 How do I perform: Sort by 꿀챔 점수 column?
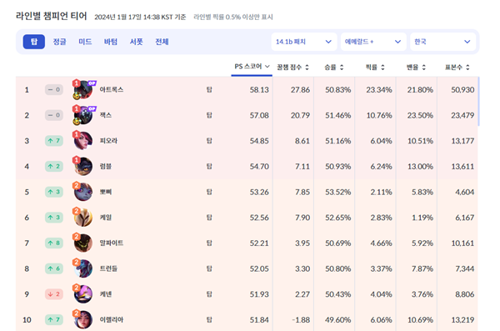(292, 68)
